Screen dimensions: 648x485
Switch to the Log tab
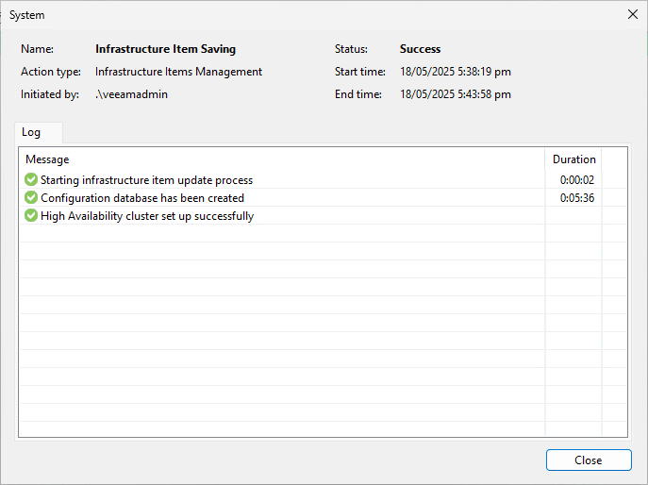31,133
